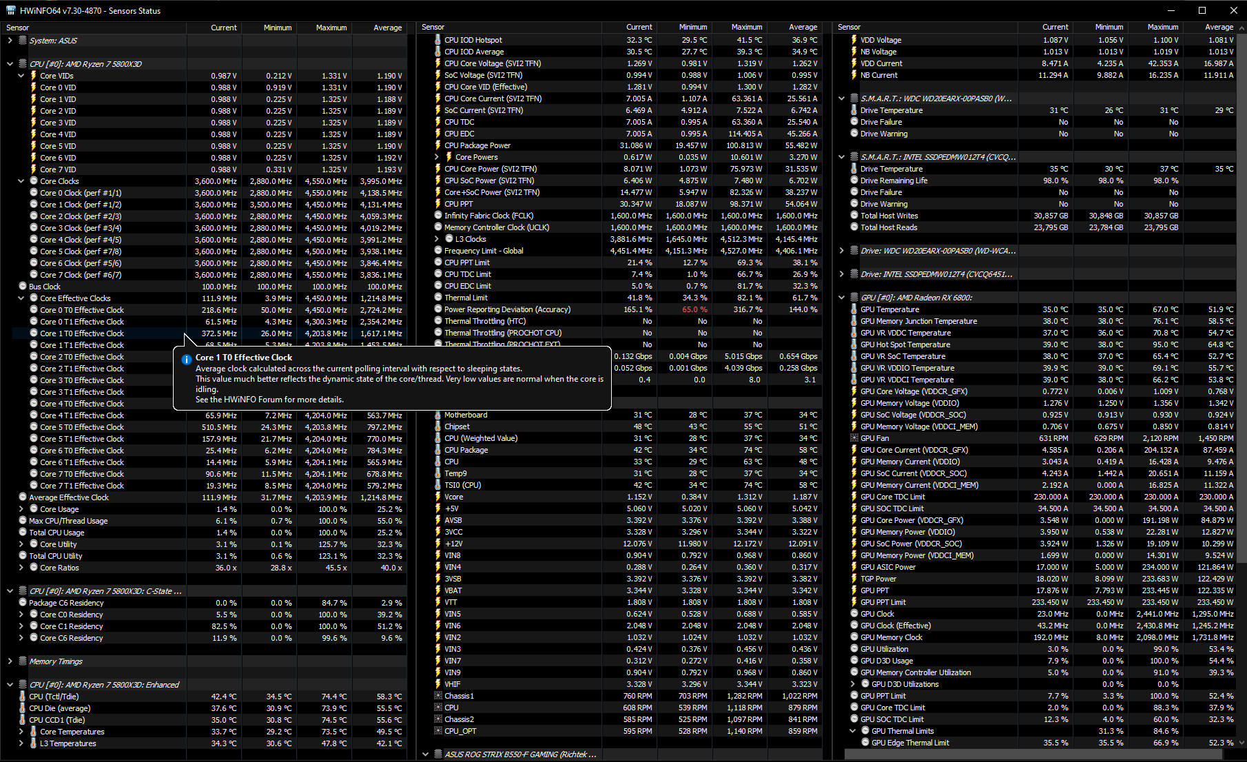Viewport: 1247px width, 762px height.
Task: Click the fan icon beside CPU_OPT
Action: coord(438,731)
